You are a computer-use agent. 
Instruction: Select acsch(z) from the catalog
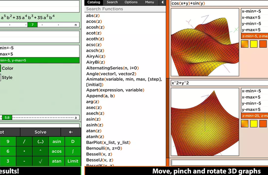click(95, 50)
